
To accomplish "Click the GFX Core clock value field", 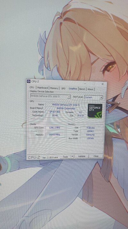I will (55, 128).
